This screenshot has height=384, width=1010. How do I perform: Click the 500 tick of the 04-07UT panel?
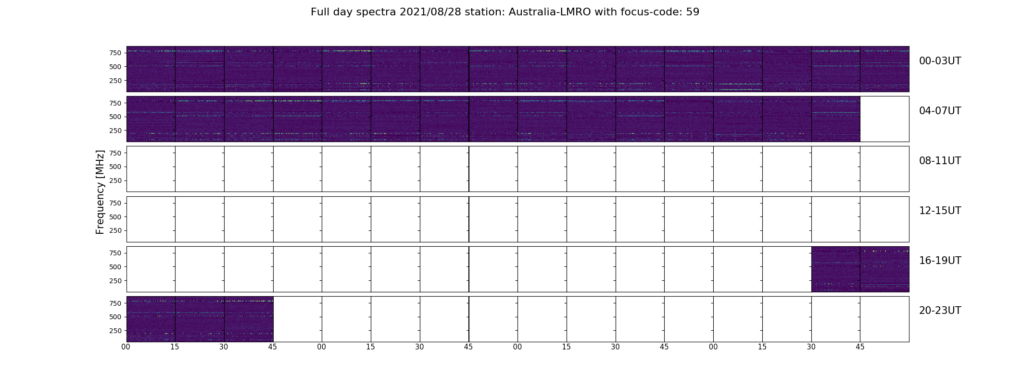pyautogui.click(x=115, y=117)
